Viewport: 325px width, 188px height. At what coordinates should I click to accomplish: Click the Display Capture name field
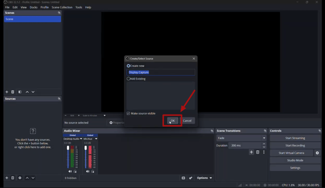point(161,72)
